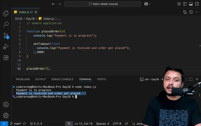Switch to the DEBUG CONSOLE tab

(x=62, y=79)
